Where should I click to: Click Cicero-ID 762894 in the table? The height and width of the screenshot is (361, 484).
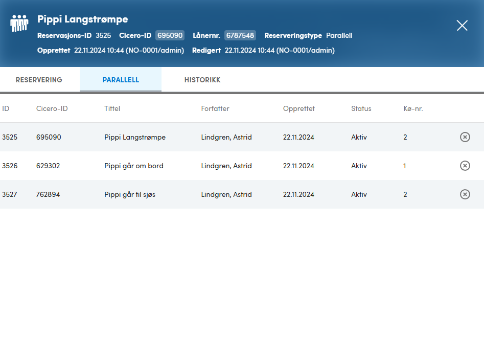pos(48,194)
